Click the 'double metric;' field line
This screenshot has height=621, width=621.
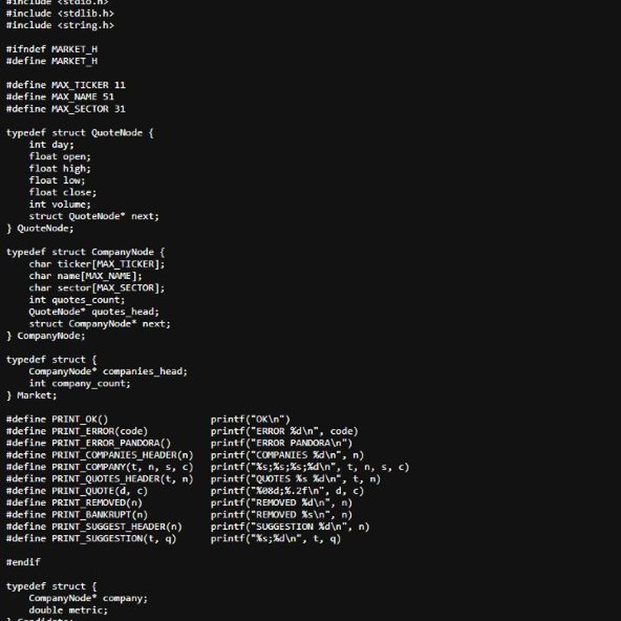coord(68,609)
